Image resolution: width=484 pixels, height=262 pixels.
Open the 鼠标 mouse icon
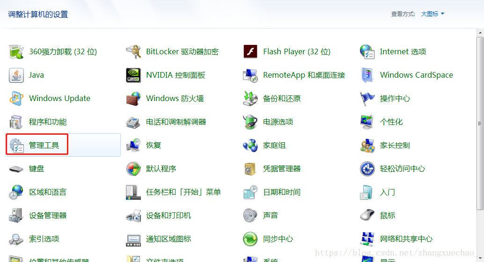[367, 215]
